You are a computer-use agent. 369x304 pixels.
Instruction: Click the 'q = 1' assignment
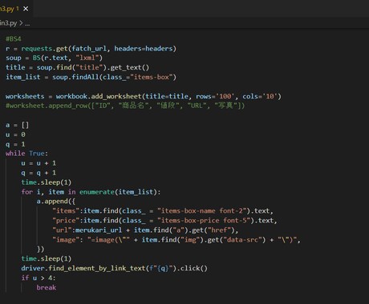coord(15,144)
